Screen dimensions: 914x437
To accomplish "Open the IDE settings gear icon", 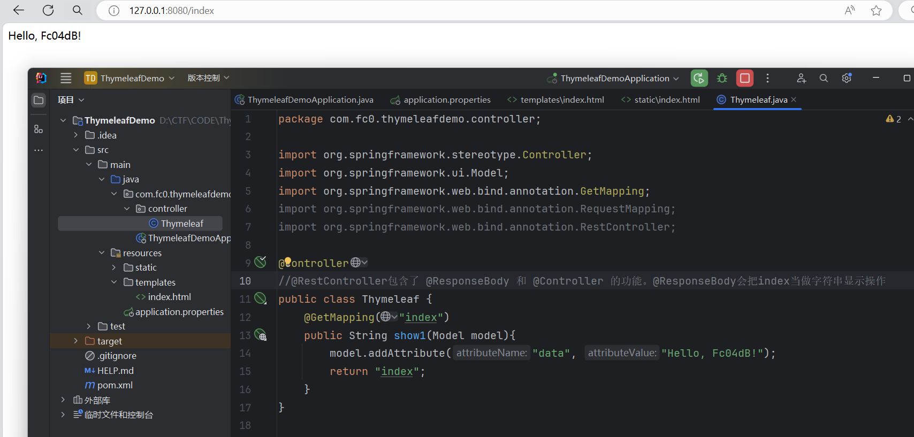I will (847, 78).
